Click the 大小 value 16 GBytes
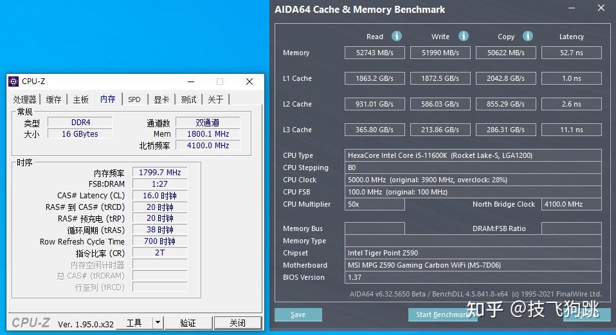The width and height of the screenshot is (616, 335). (x=80, y=133)
